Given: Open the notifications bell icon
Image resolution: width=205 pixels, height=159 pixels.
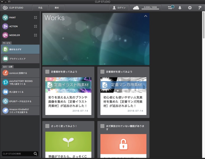Looking at the screenshot, I should pyautogui.click(x=180, y=8).
